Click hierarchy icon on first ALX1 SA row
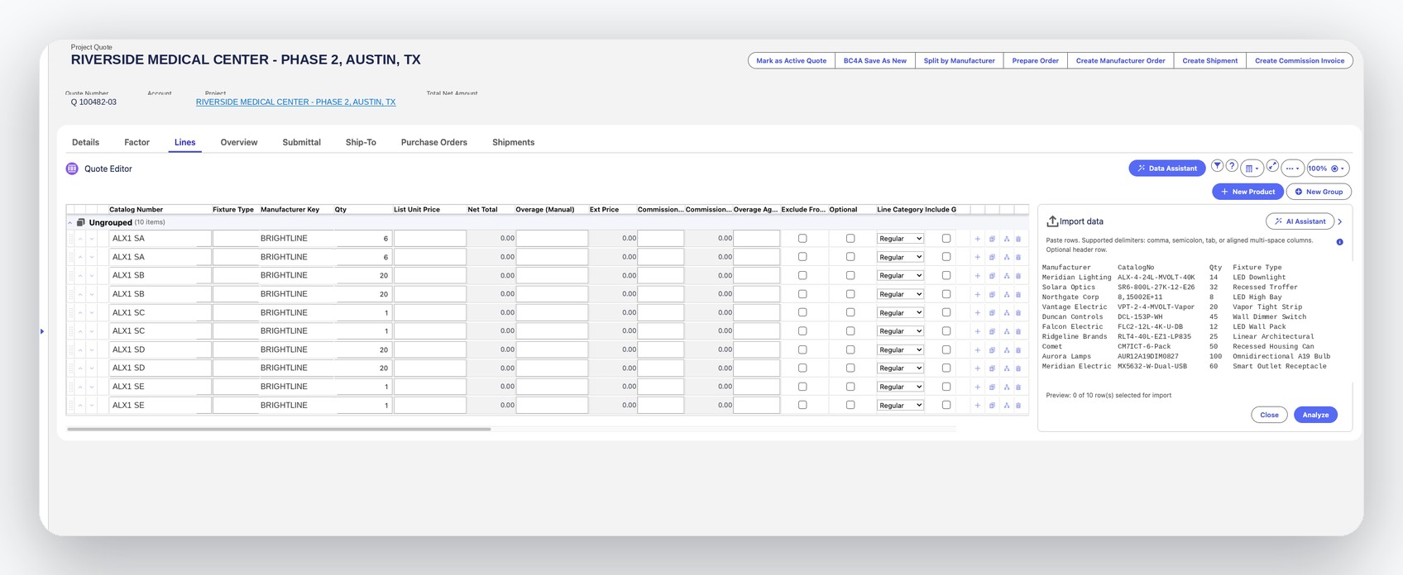The height and width of the screenshot is (575, 1403). point(1007,239)
